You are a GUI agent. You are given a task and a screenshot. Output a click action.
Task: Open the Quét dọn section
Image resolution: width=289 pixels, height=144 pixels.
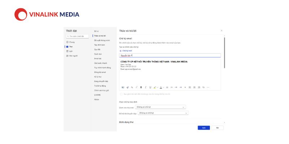point(98,54)
